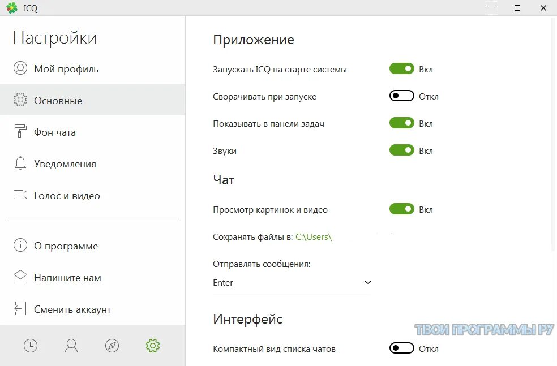557x366 pixels.
Task: Click the bell icon beside Уведомления
Action: tap(20, 163)
